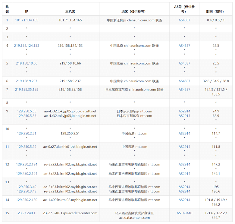This screenshot has width=235, height=224.
Task: Click the 主机名 column header
Action: point(70,11)
